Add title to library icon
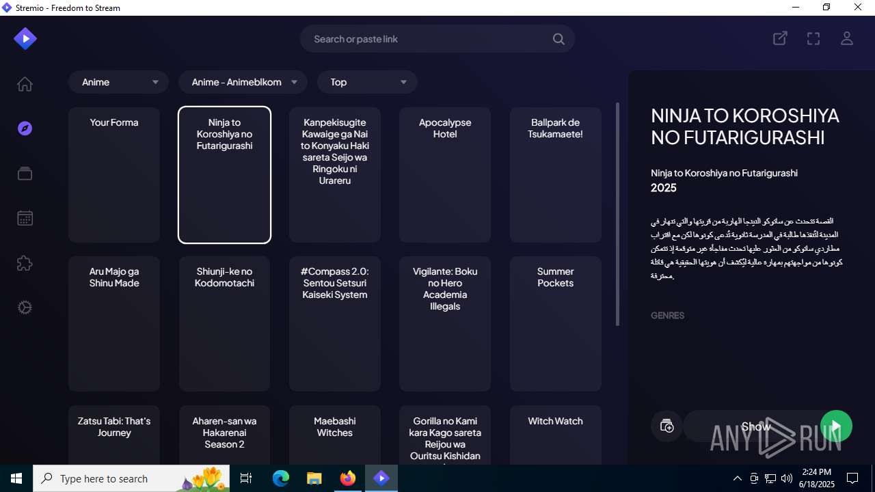Viewport: 875px width, 492px height. click(x=667, y=426)
